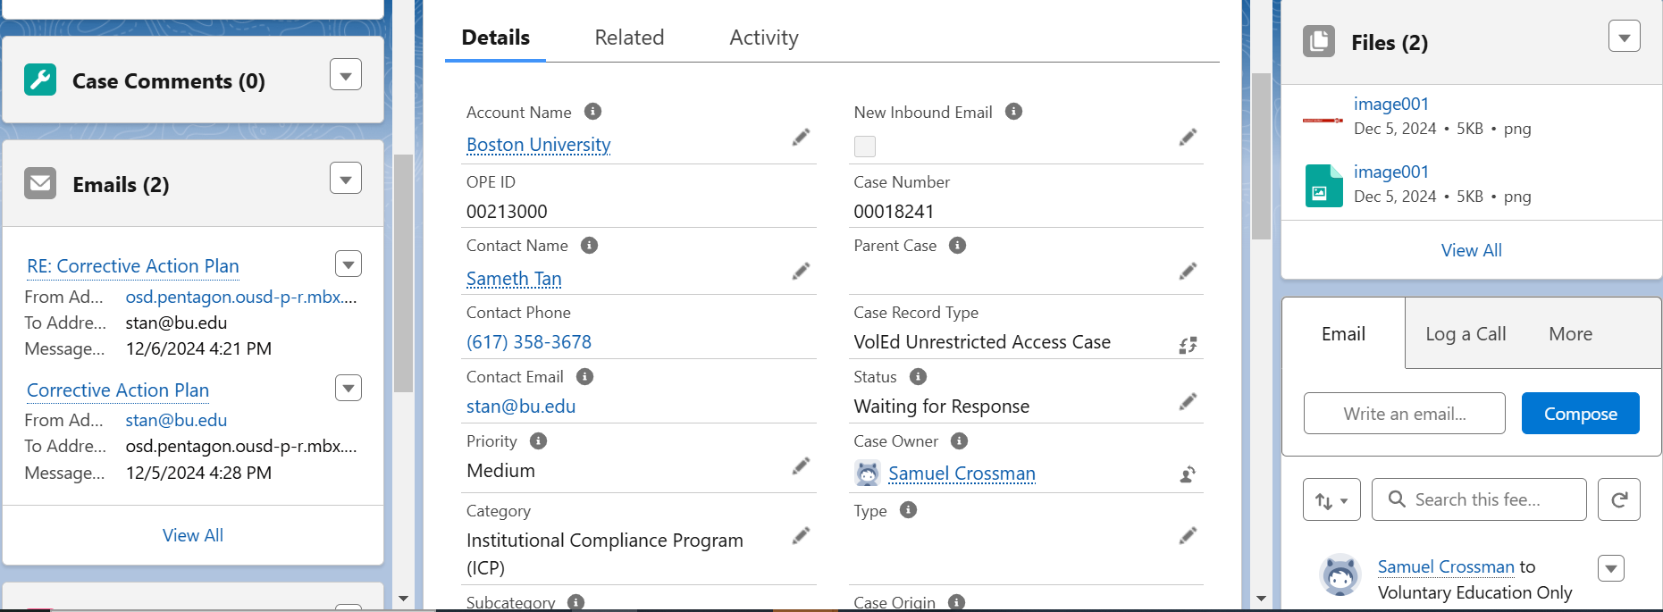This screenshot has height=612, width=1663.
Task: Click the Change Record Type icon
Action: click(x=1188, y=345)
